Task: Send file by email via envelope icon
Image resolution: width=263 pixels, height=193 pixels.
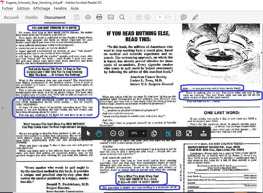Action: 111,17
